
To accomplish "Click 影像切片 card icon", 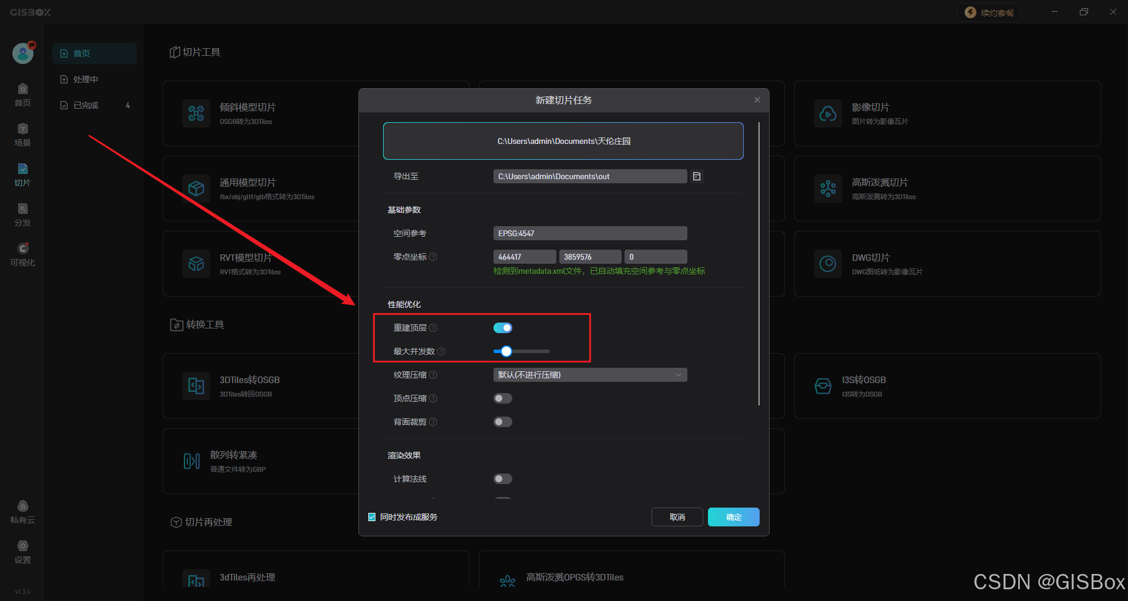I will 828,113.
